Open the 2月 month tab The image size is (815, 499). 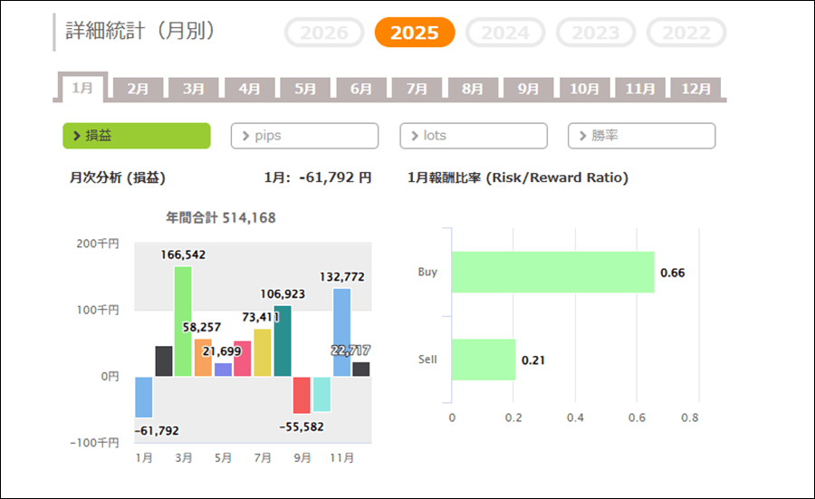(138, 89)
